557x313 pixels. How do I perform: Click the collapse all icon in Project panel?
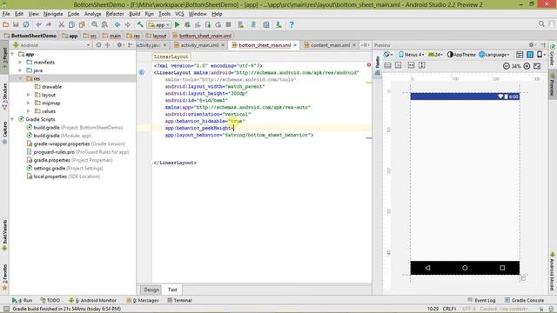tap(108, 45)
